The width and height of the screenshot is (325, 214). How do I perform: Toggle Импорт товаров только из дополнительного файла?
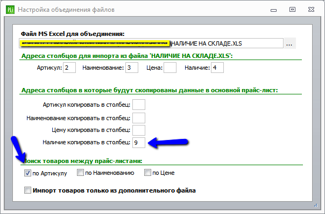[27, 190]
